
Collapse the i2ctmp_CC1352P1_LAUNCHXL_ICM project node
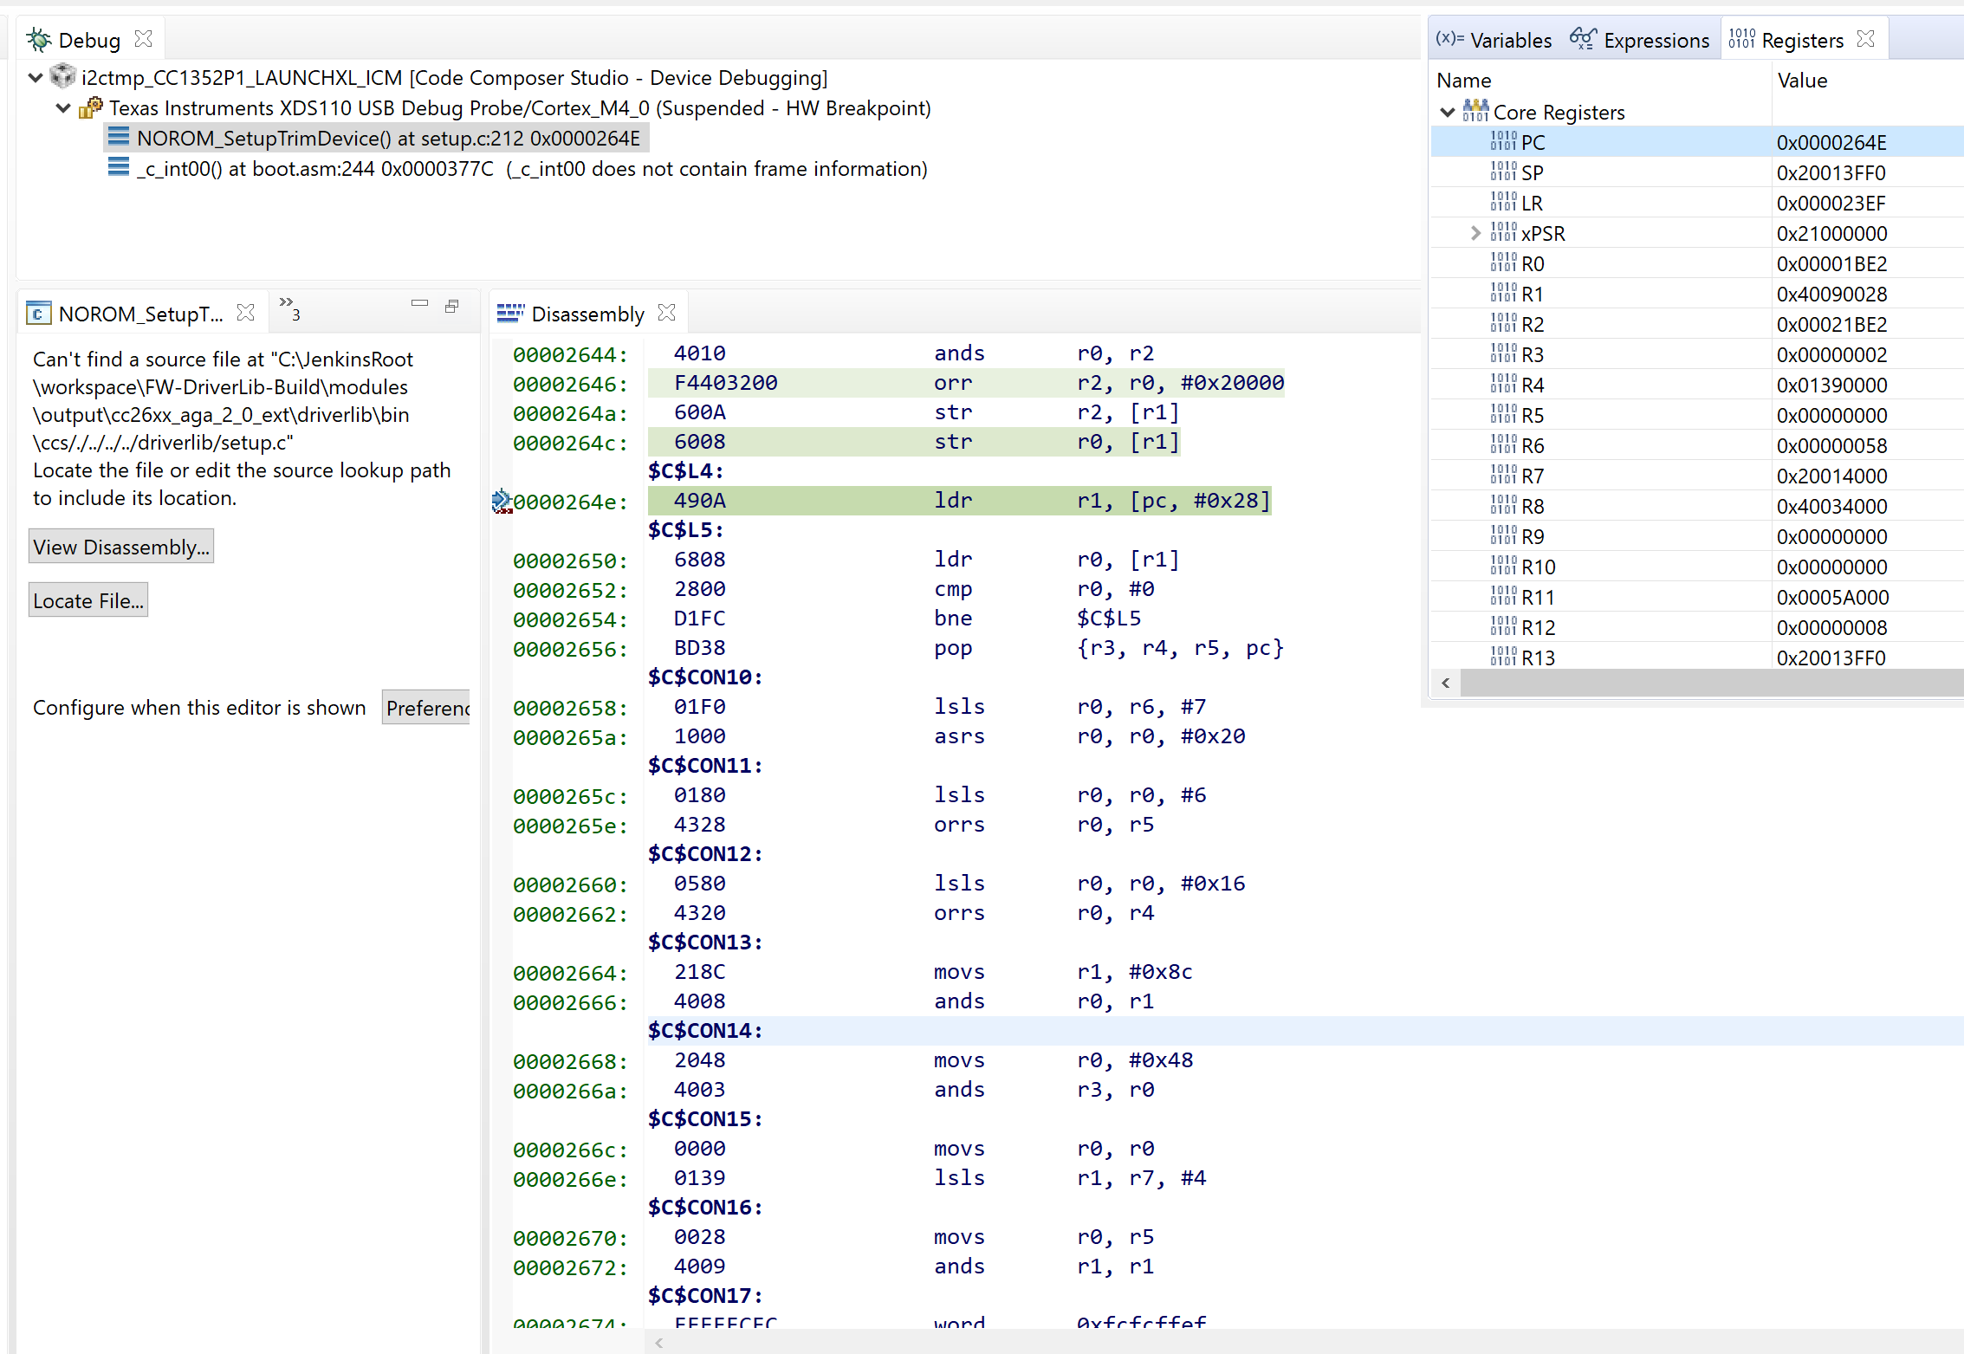point(36,78)
